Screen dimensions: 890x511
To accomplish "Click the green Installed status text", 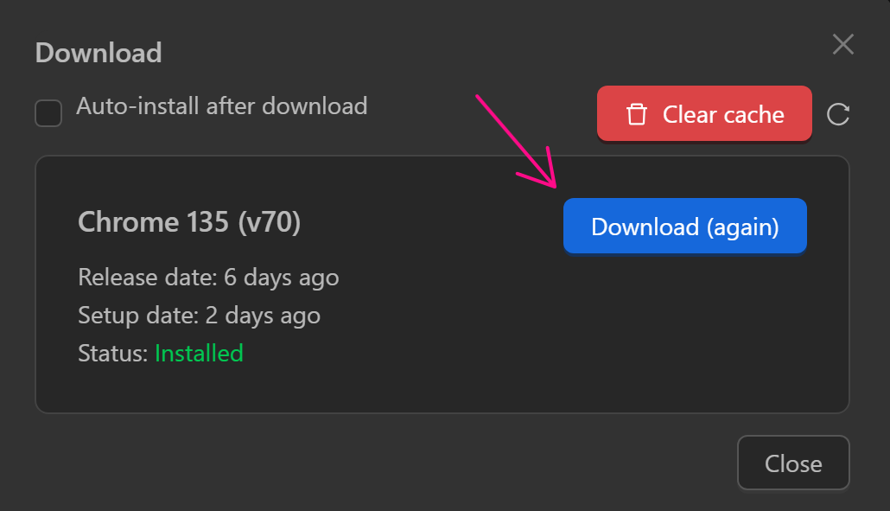I will click(199, 353).
